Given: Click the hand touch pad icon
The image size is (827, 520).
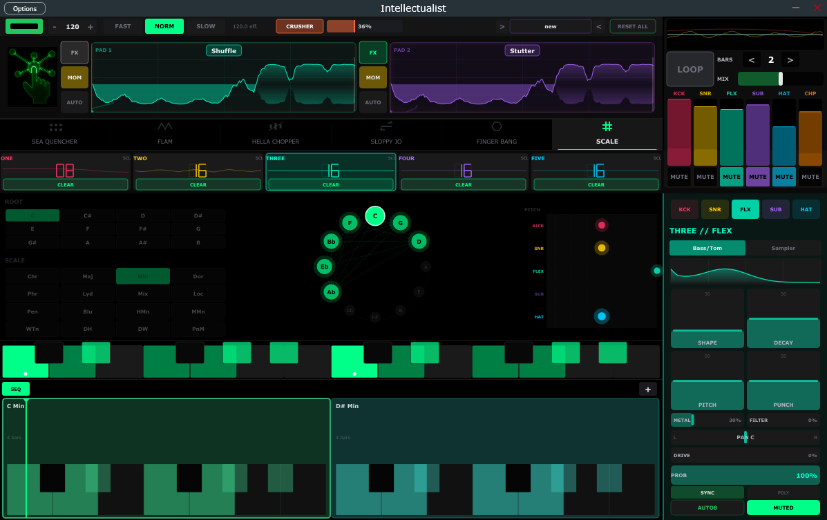Looking at the screenshot, I should coord(32,77).
